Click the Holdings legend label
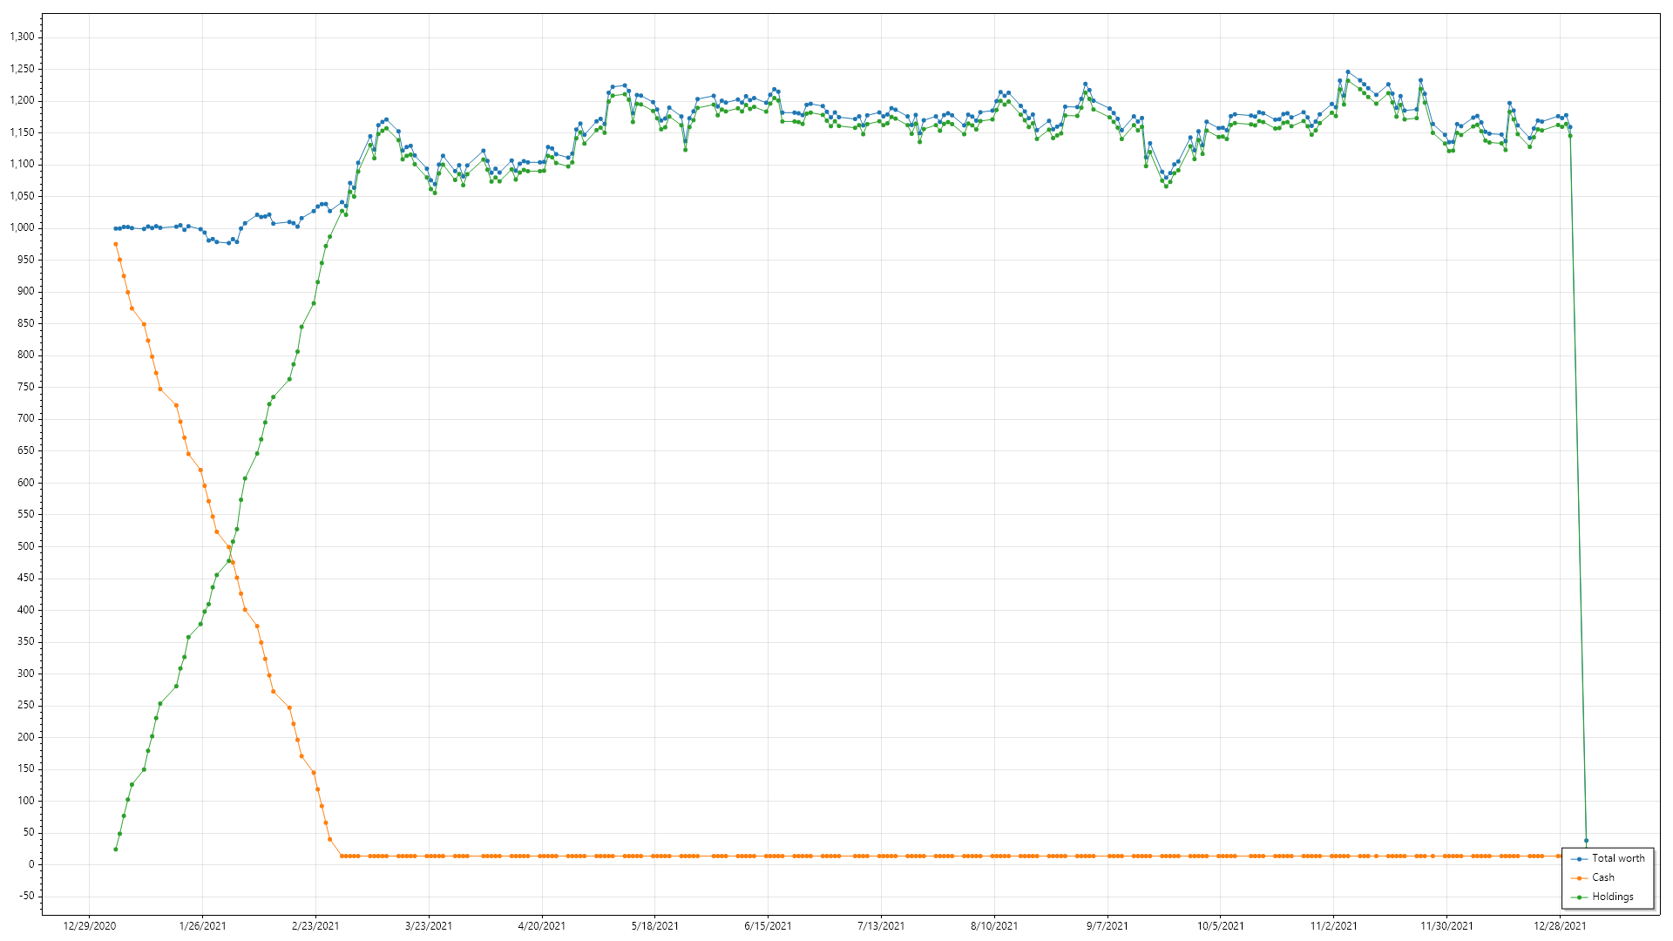 [x=1613, y=897]
